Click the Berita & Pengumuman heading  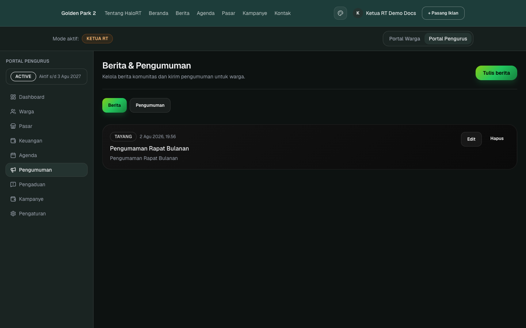coord(146,66)
